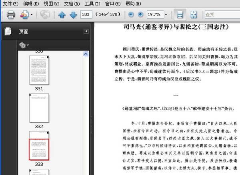Click the zoom in plus button
The image size is (240, 175).
tap(140, 15)
